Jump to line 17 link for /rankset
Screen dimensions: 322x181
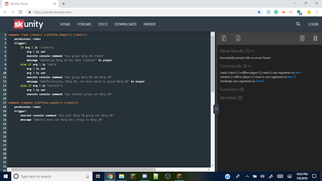[x=292, y=77]
